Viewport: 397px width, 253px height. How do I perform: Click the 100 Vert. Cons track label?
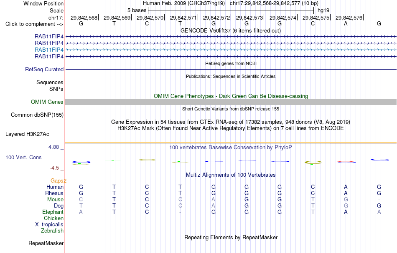(23, 157)
